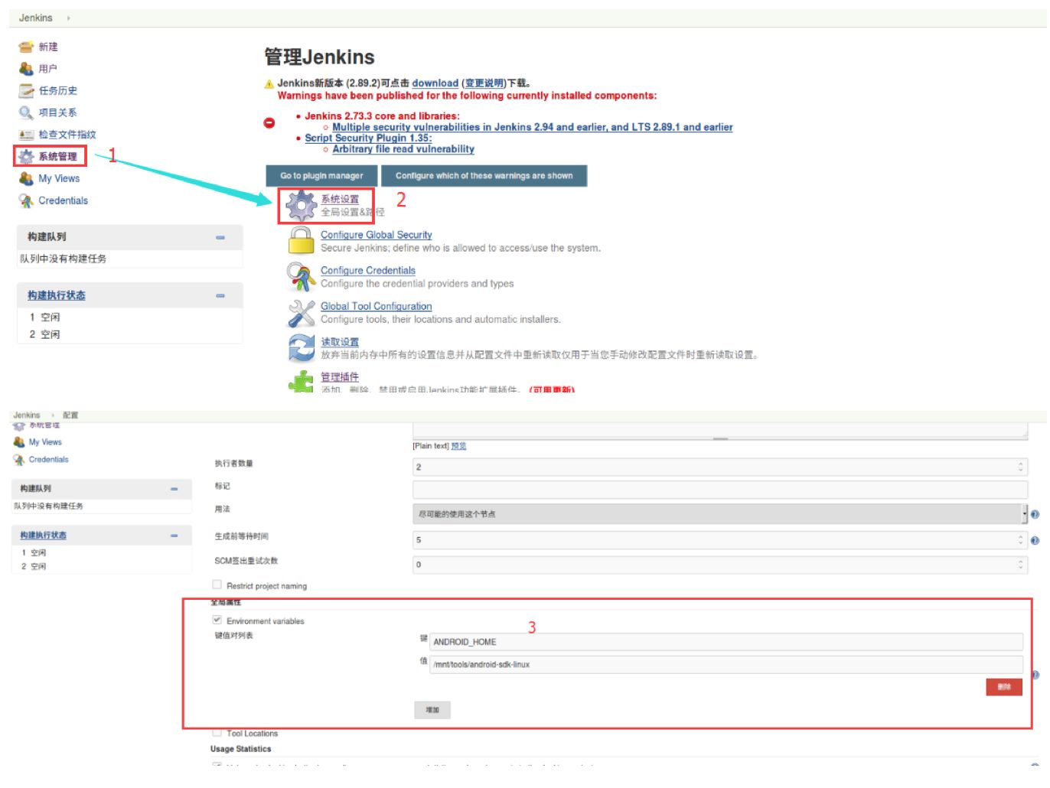Click the 任务历史 build history icon
The height and width of the screenshot is (788, 1050).
pos(26,91)
